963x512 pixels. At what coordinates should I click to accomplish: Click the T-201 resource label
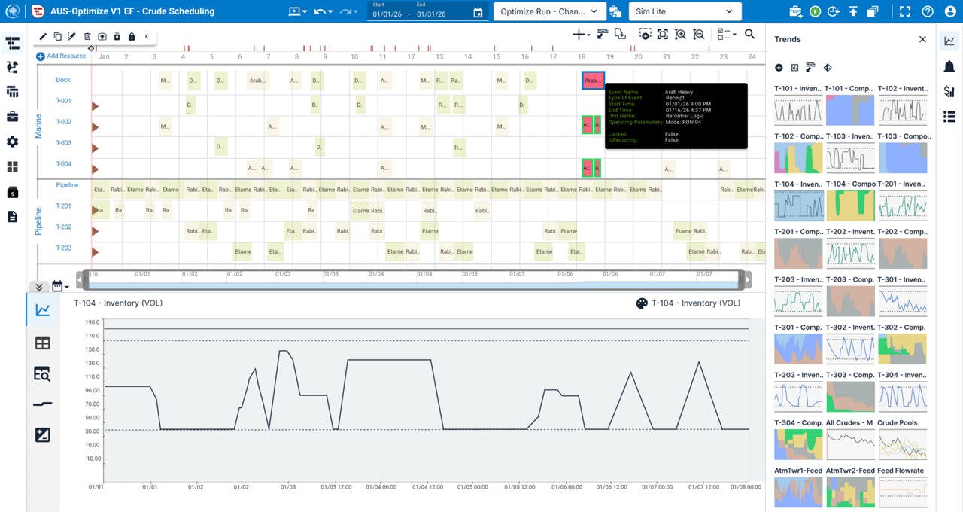[x=63, y=206]
